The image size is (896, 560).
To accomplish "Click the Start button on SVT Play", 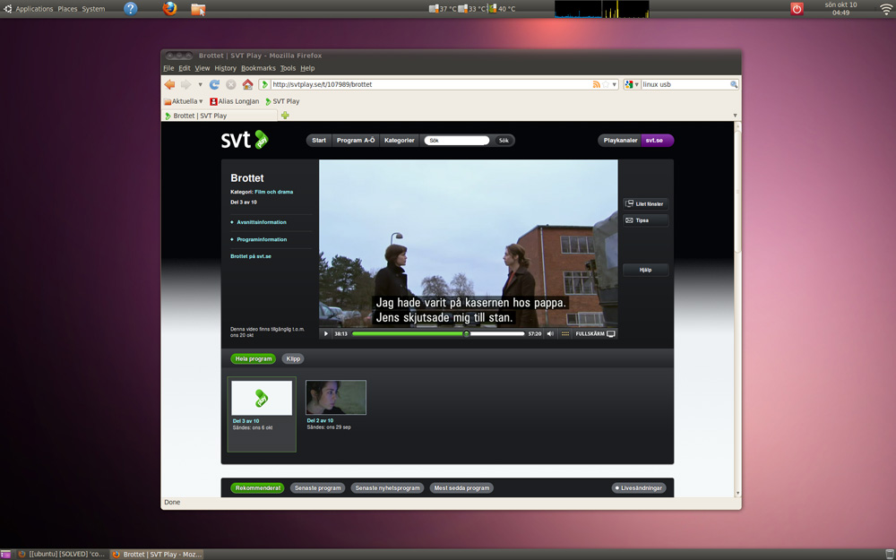I will [x=319, y=140].
